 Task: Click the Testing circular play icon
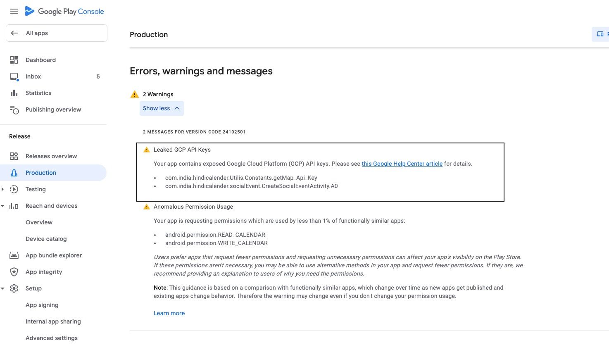click(x=14, y=189)
